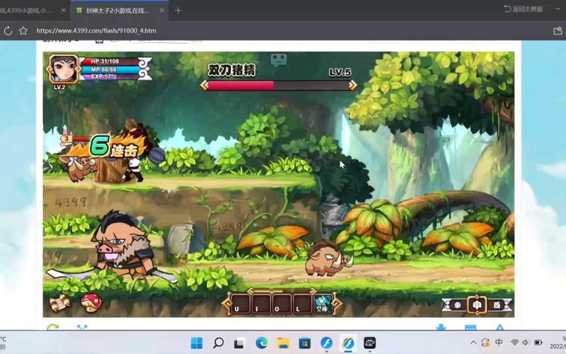
Task: Activate the 空格 special skill icon
Action: tap(323, 304)
